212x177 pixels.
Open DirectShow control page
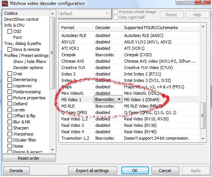21,19
